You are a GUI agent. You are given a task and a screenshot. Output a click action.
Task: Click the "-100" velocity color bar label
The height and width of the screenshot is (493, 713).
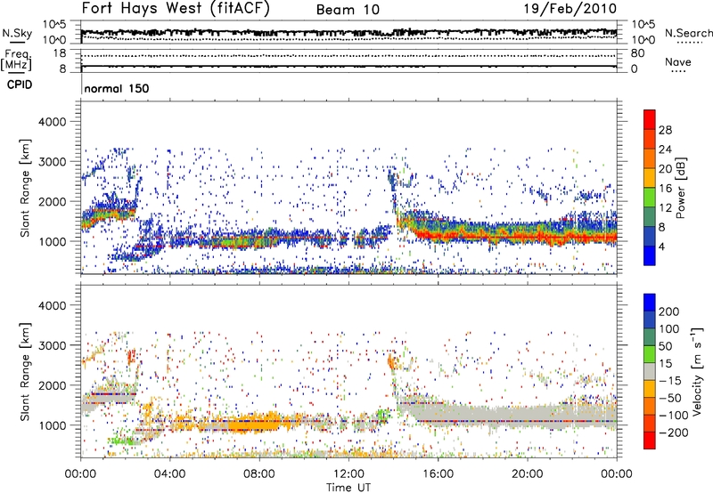click(x=674, y=416)
